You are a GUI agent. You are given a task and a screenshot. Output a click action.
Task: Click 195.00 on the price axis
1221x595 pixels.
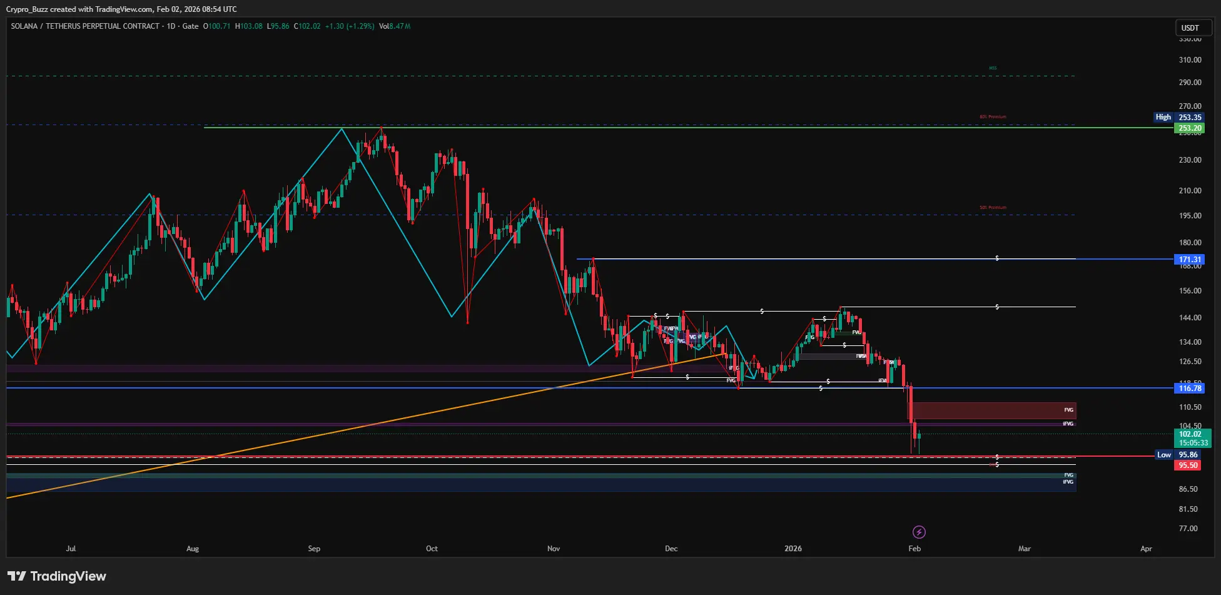coord(1190,216)
